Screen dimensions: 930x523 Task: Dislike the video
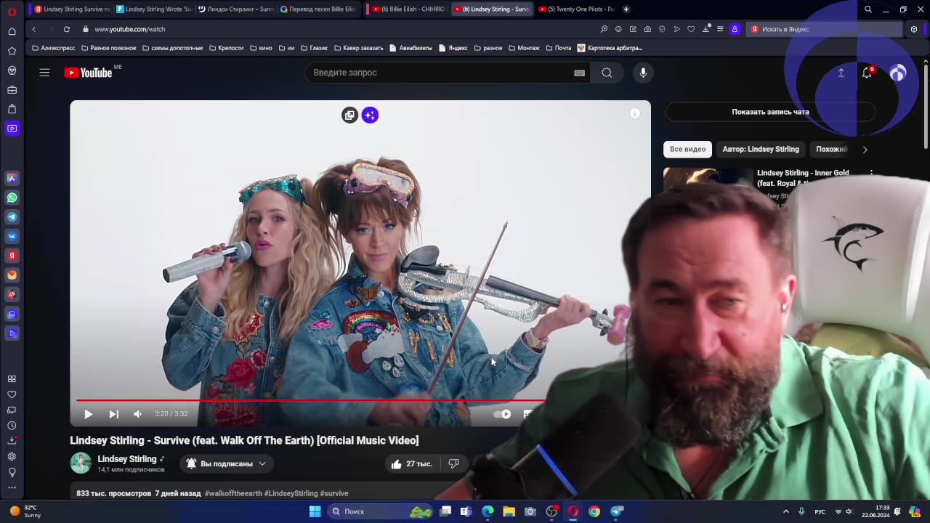(x=453, y=463)
